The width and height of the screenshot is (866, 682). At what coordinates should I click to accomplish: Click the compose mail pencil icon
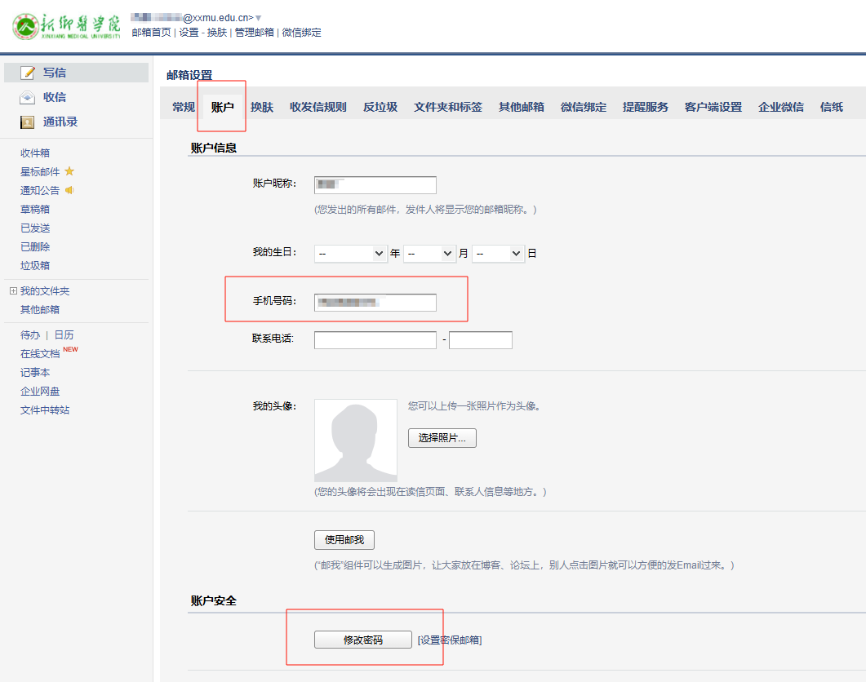click(x=28, y=73)
